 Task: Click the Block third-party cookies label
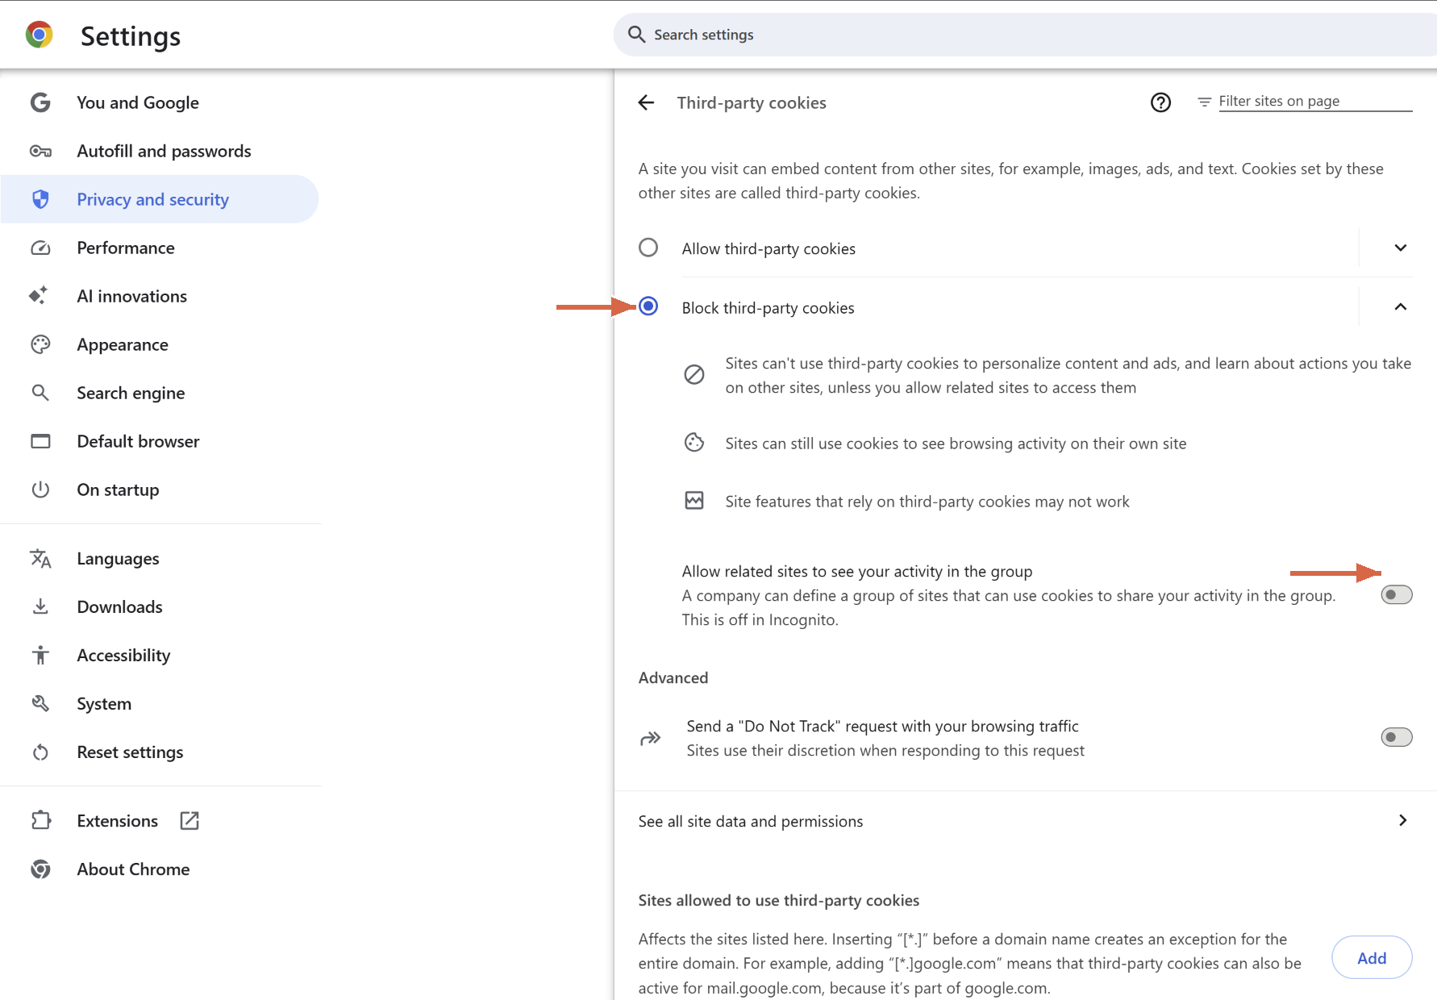tap(768, 307)
